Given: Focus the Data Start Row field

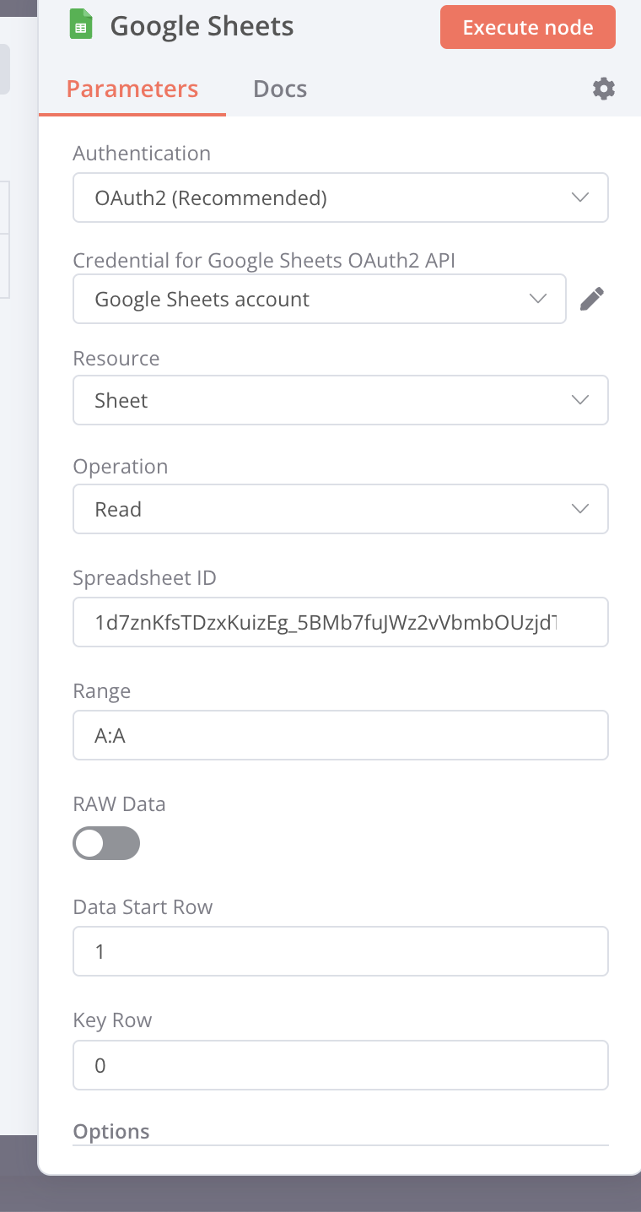Looking at the screenshot, I should [x=340, y=952].
